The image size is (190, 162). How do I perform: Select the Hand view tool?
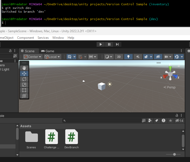[24, 68]
